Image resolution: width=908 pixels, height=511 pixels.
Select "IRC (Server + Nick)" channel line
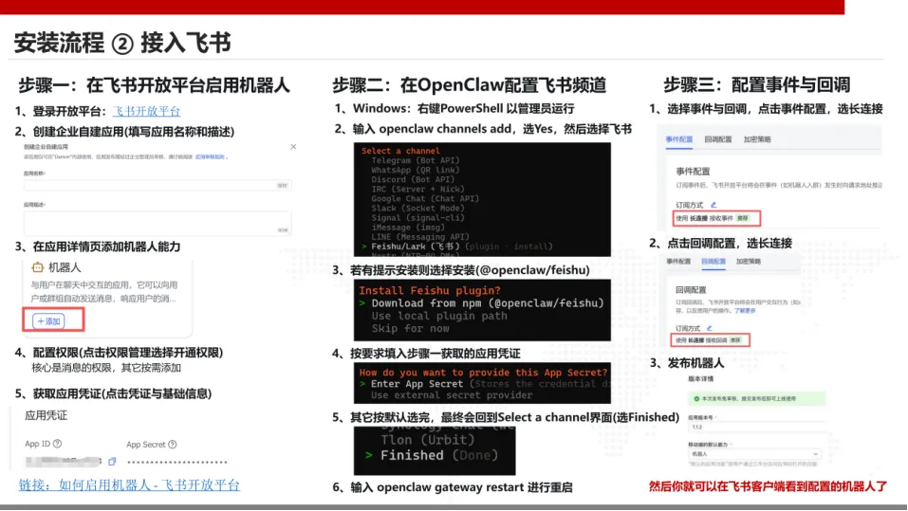coord(417,190)
